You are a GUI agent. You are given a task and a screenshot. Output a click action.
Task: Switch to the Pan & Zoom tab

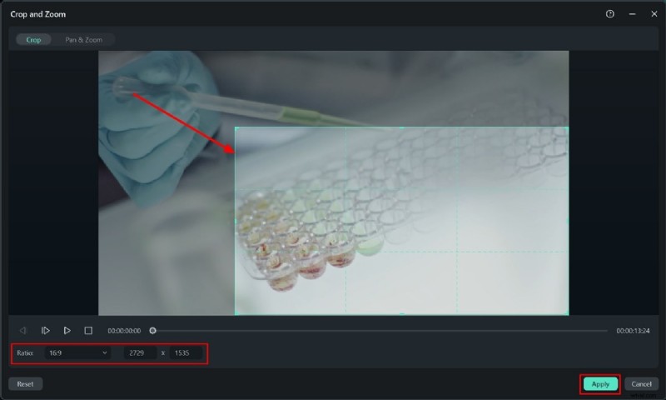[x=84, y=39]
